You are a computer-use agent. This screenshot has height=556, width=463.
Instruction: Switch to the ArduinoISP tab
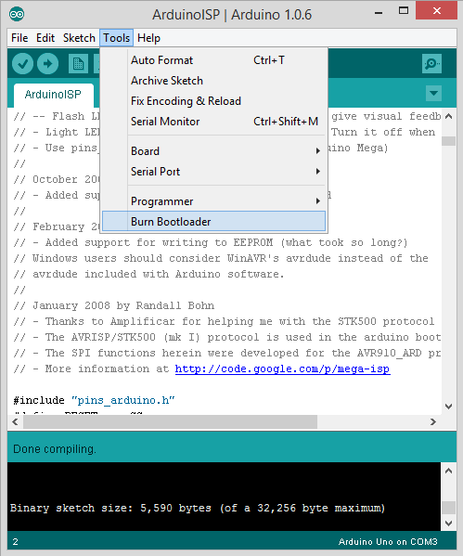[53, 95]
